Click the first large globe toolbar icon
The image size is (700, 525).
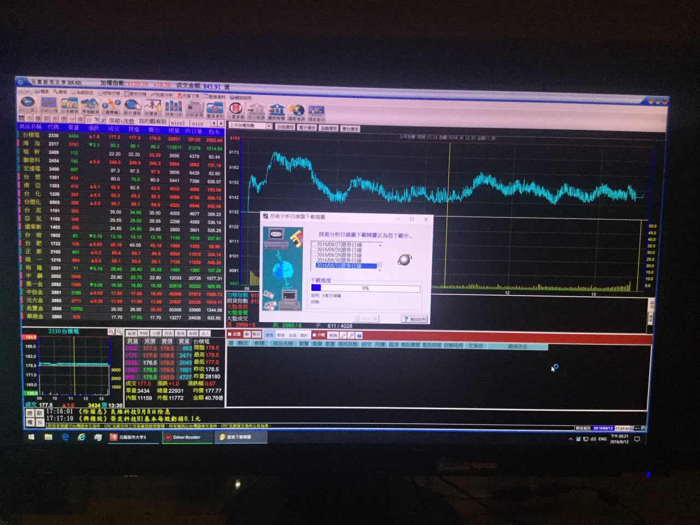[27, 104]
